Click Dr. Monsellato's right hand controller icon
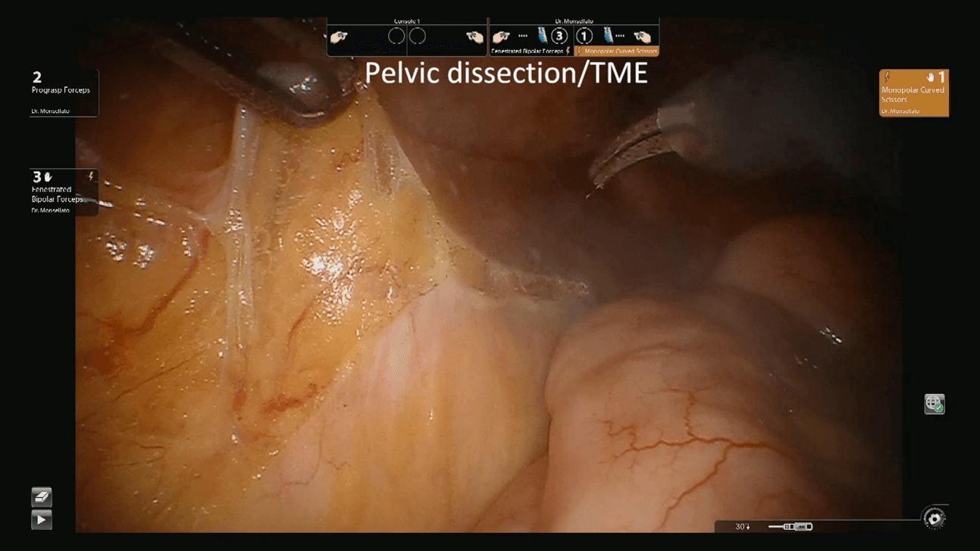Screen dimensions: 980x551 coord(642,36)
